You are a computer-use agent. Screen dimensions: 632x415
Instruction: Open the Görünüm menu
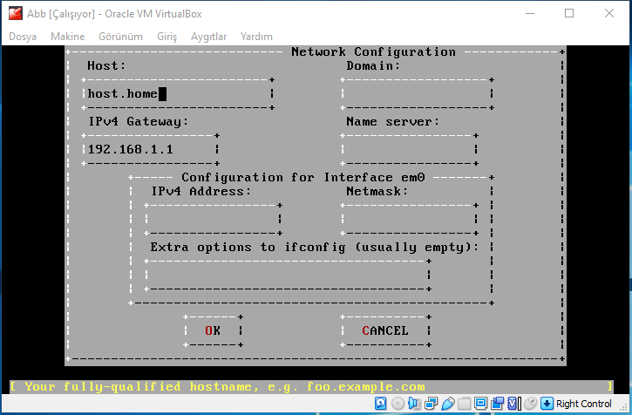[x=120, y=37]
